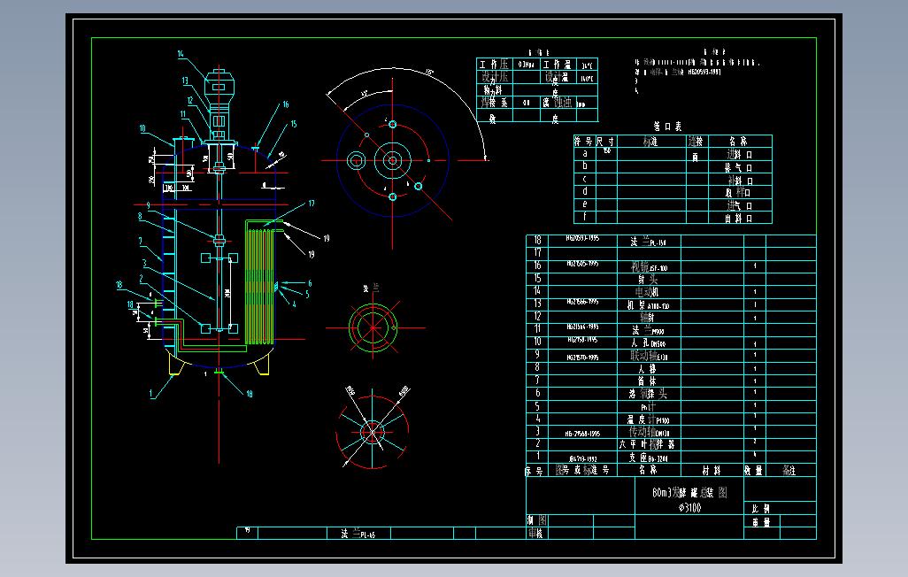Screen dimensions: 908x577
Task: Select the '制图' label in title block
Action: pos(537,520)
